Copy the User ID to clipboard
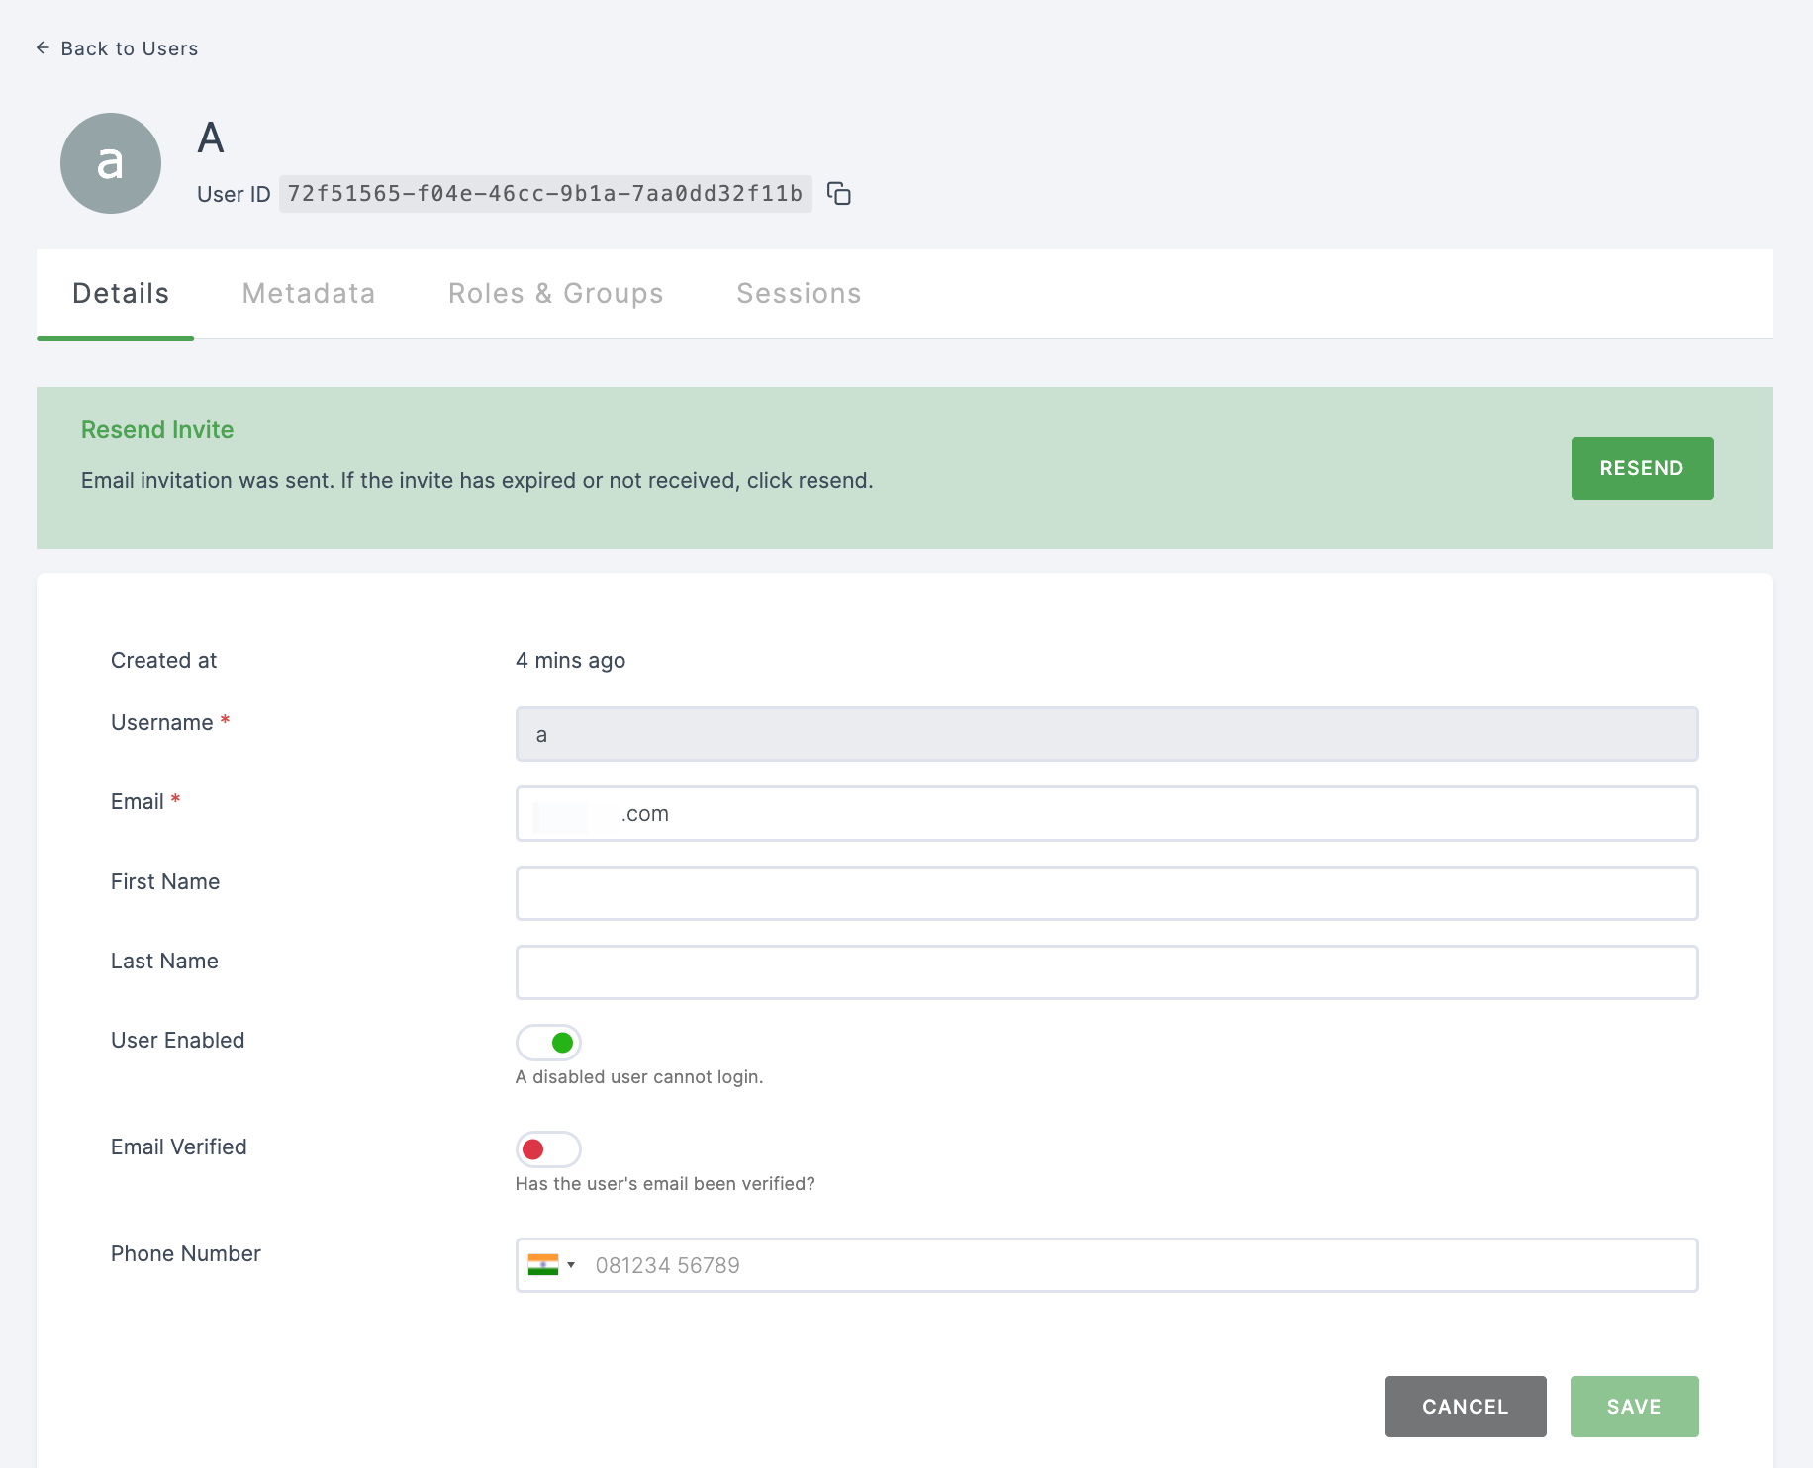This screenshot has height=1468, width=1813. pyautogui.click(x=839, y=194)
